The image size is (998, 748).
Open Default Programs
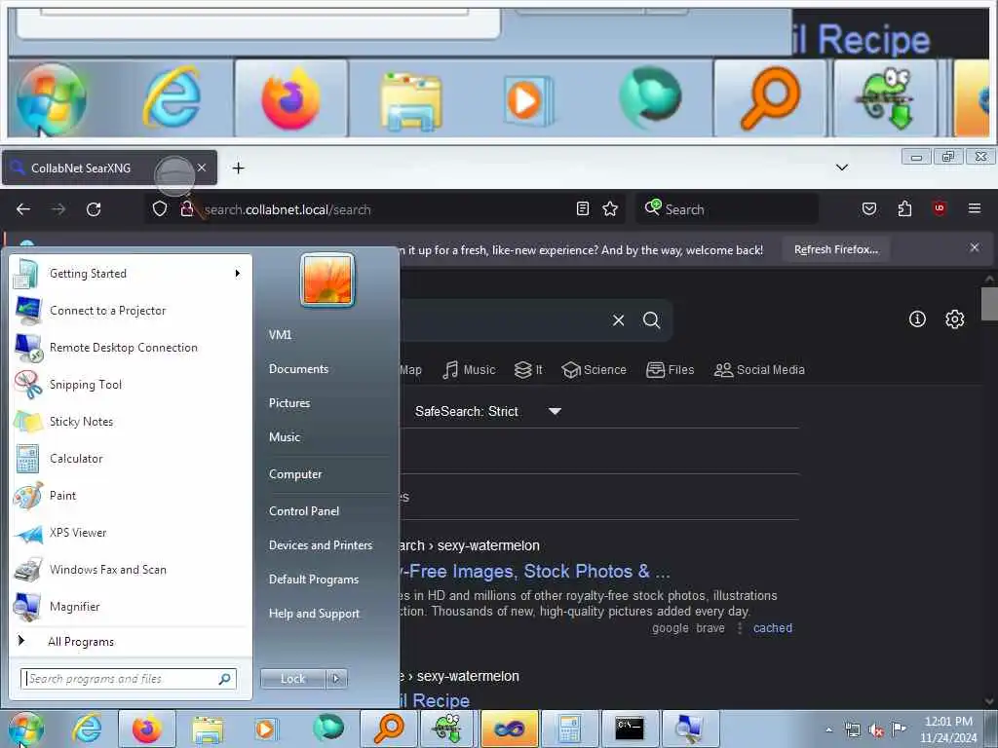coord(313,580)
